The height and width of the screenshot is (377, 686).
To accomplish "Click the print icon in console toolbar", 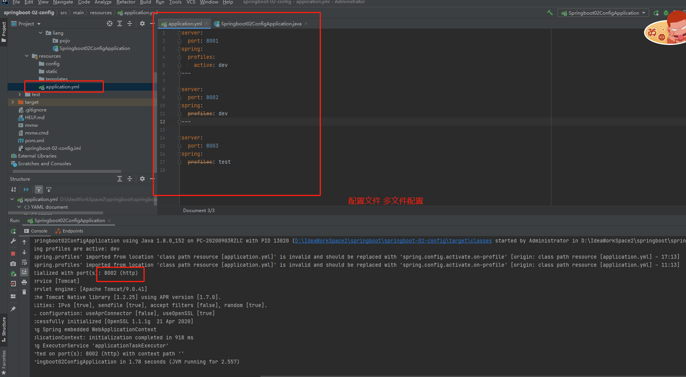I will (24, 282).
